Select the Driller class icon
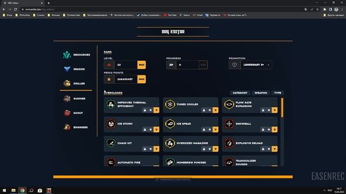This screenshot has height=194, width=346. coord(67,84)
